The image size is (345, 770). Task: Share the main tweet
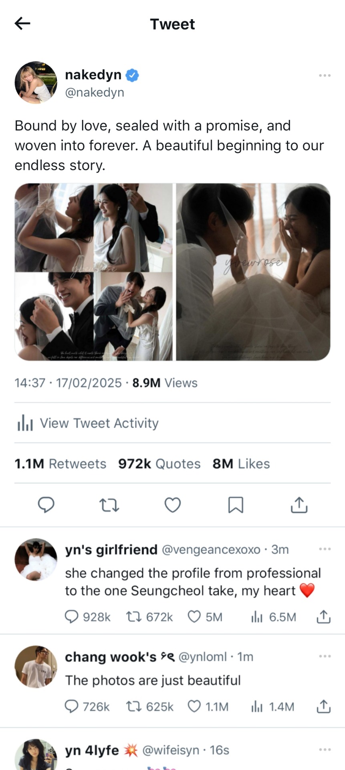pyautogui.click(x=299, y=505)
